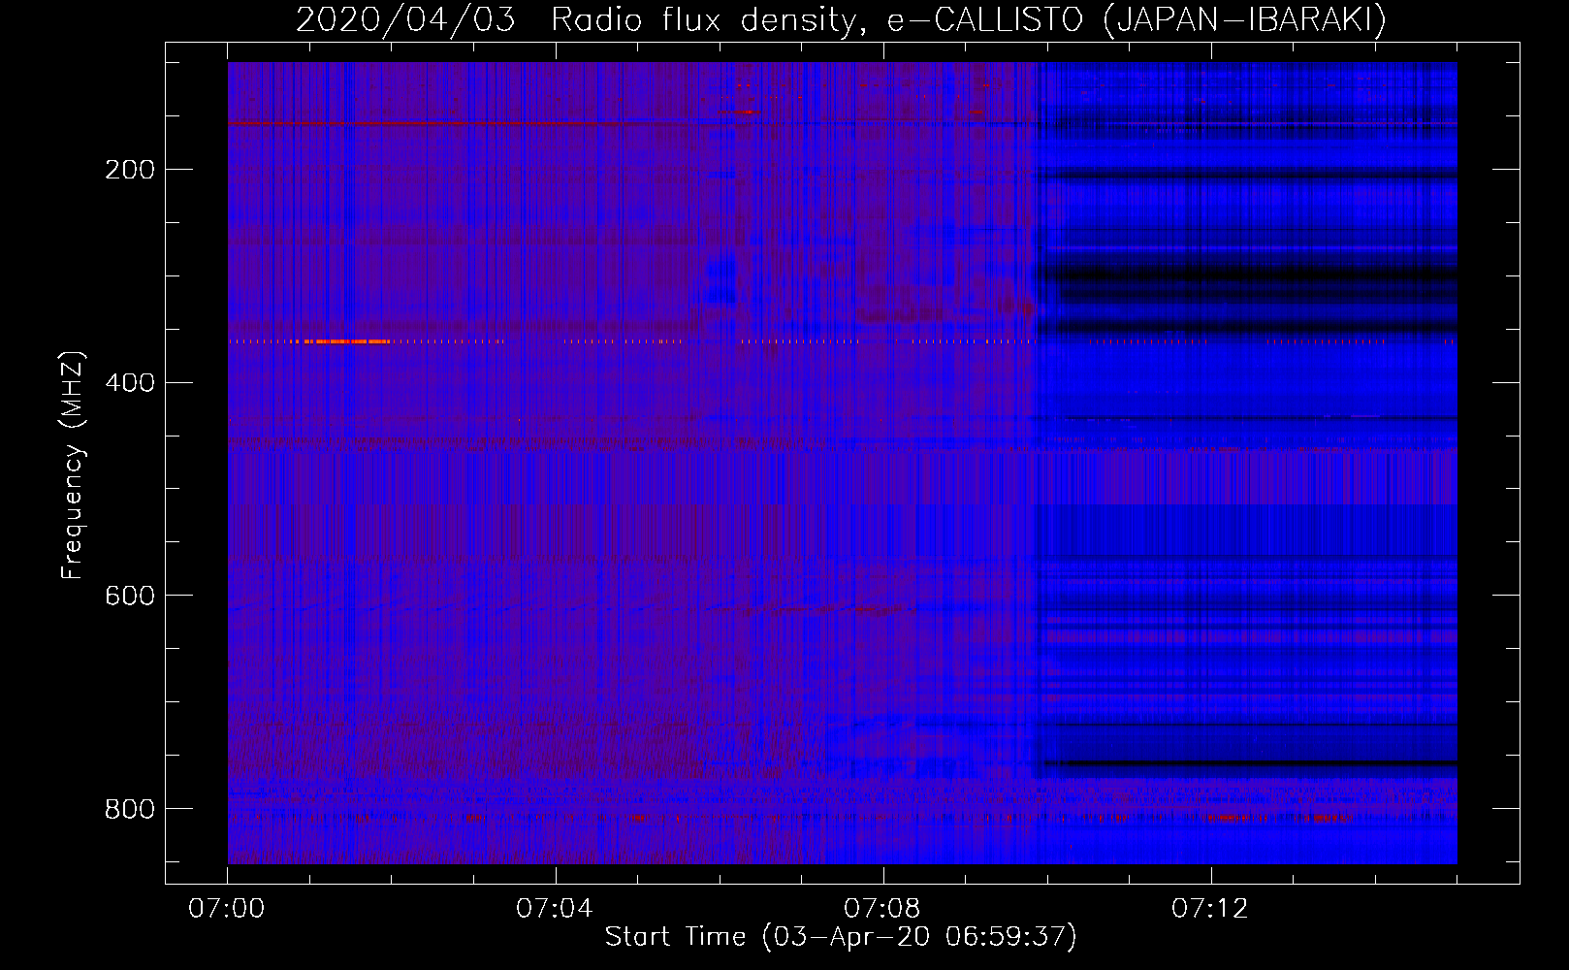Click the 07:12 time tick label

(1210, 909)
